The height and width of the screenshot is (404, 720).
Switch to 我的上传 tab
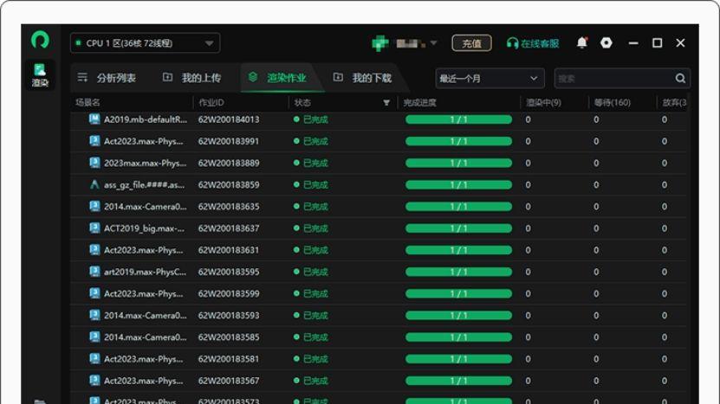point(192,78)
